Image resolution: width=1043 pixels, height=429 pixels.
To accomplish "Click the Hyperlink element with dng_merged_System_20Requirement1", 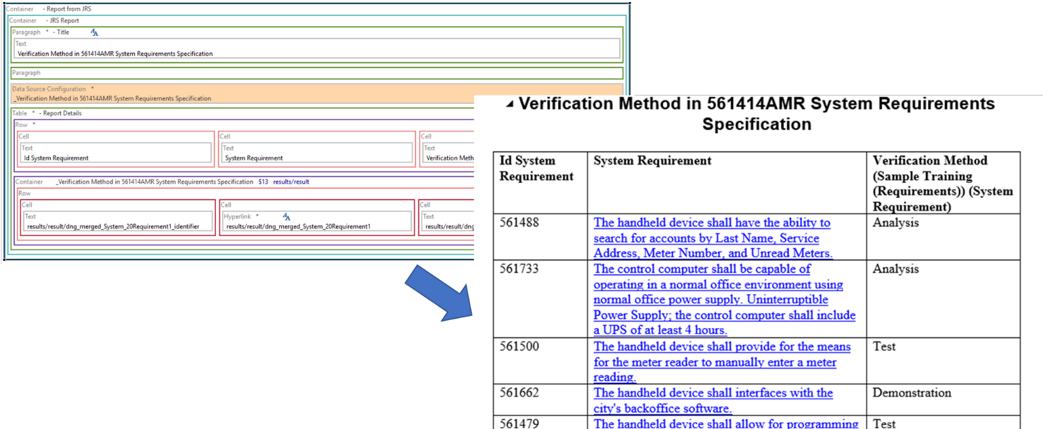I will pos(317,222).
